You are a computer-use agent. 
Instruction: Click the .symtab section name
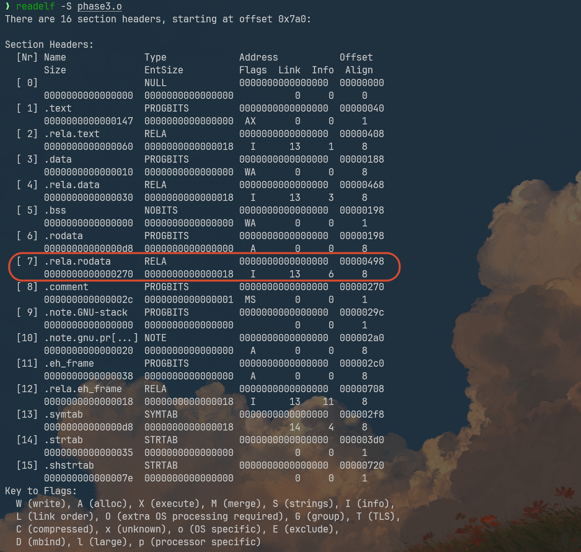tap(63, 414)
